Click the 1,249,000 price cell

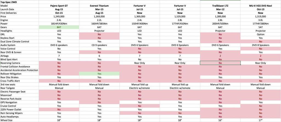point(59,16)
